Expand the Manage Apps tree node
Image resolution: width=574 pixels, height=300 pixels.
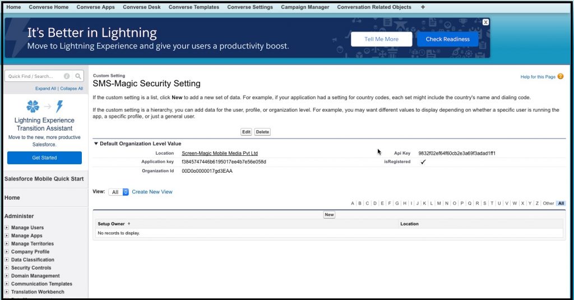click(7, 236)
